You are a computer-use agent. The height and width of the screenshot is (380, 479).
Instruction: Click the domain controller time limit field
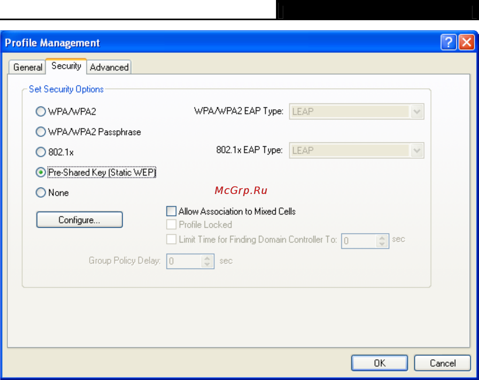tap(359, 241)
